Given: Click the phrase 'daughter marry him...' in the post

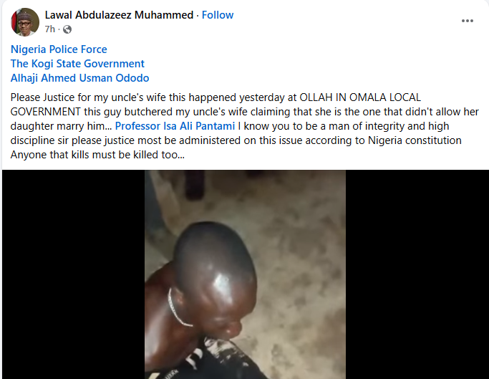Looking at the screenshot, I should [x=61, y=126].
